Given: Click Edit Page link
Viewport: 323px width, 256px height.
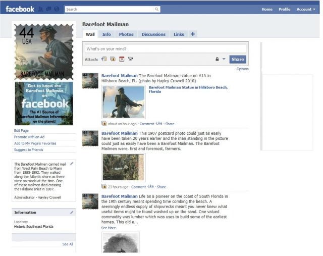Looking at the screenshot, I should pyautogui.click(x=21, y=130).
